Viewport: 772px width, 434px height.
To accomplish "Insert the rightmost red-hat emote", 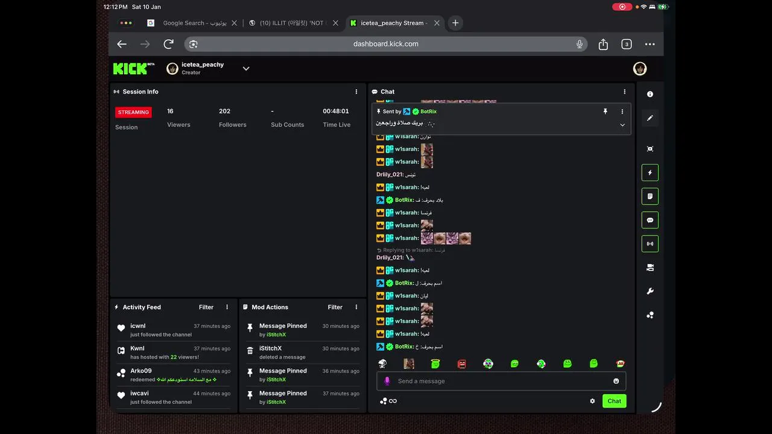I will coord(621,363).
